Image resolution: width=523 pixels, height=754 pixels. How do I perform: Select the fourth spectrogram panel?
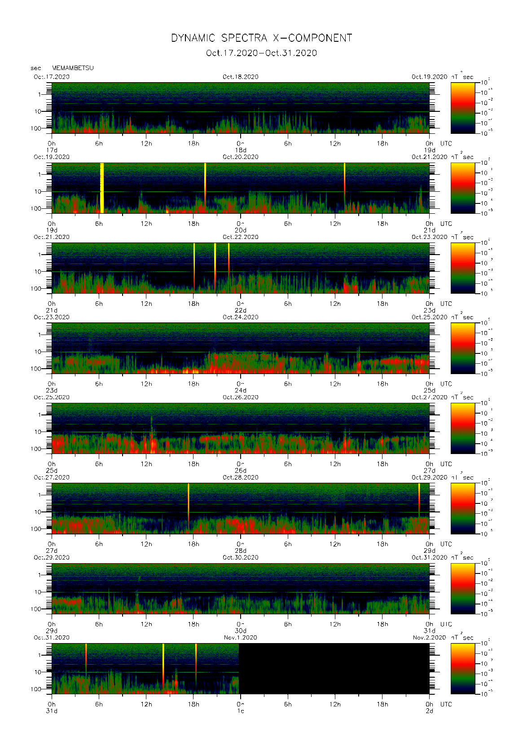click(240, 348)
